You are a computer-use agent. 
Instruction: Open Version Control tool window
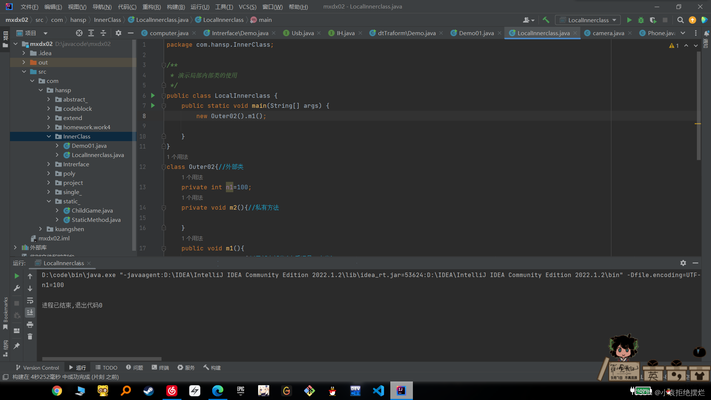pos(37,367)
